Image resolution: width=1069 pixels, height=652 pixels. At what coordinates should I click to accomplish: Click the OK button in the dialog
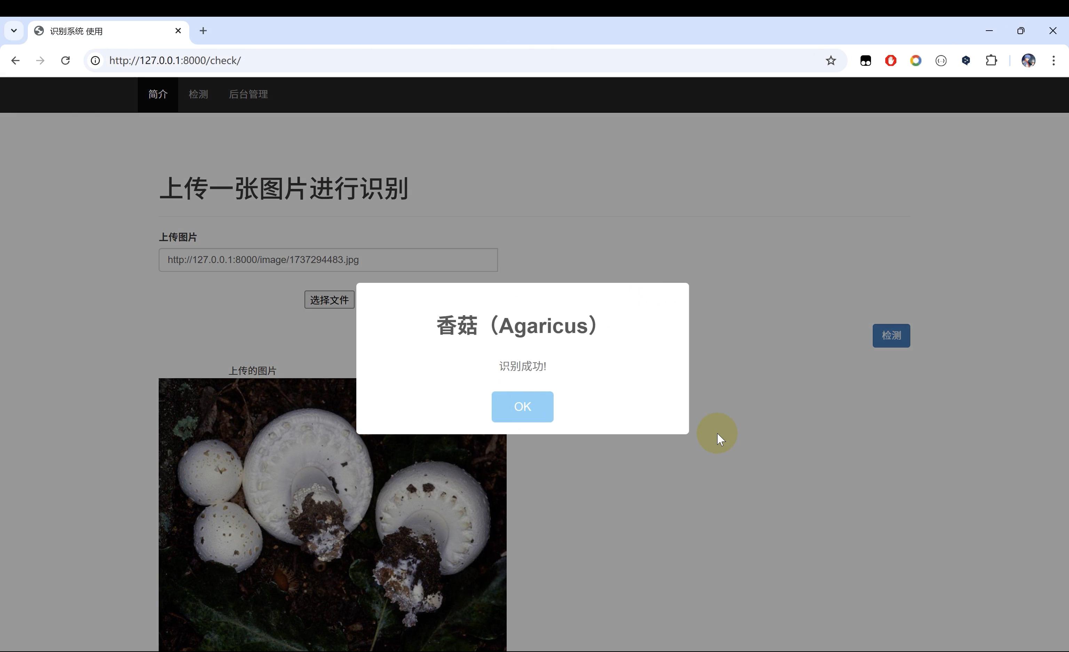(x=522, y=406)
